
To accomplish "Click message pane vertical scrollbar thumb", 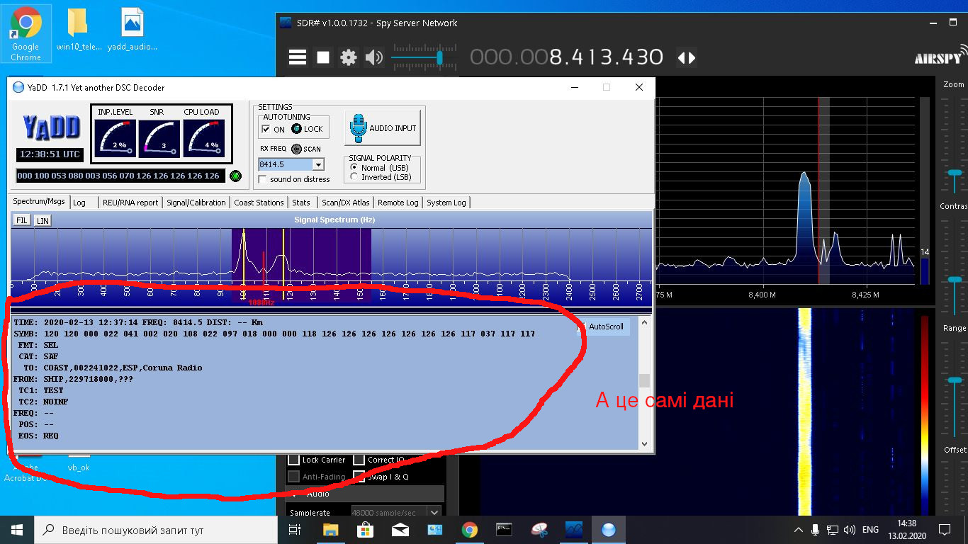I will click(x=644, y=380).
